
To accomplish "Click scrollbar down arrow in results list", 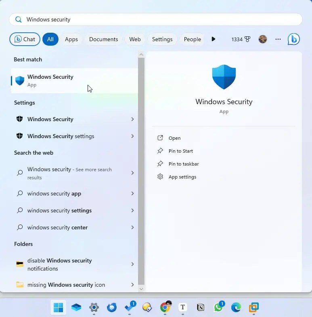I will point(141,289).
